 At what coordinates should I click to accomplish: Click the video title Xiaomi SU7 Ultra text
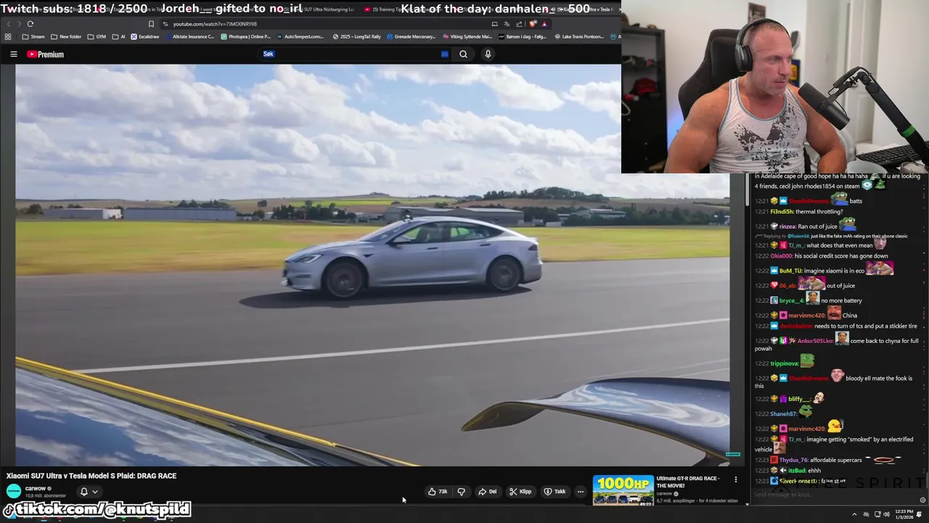point(91,476)
